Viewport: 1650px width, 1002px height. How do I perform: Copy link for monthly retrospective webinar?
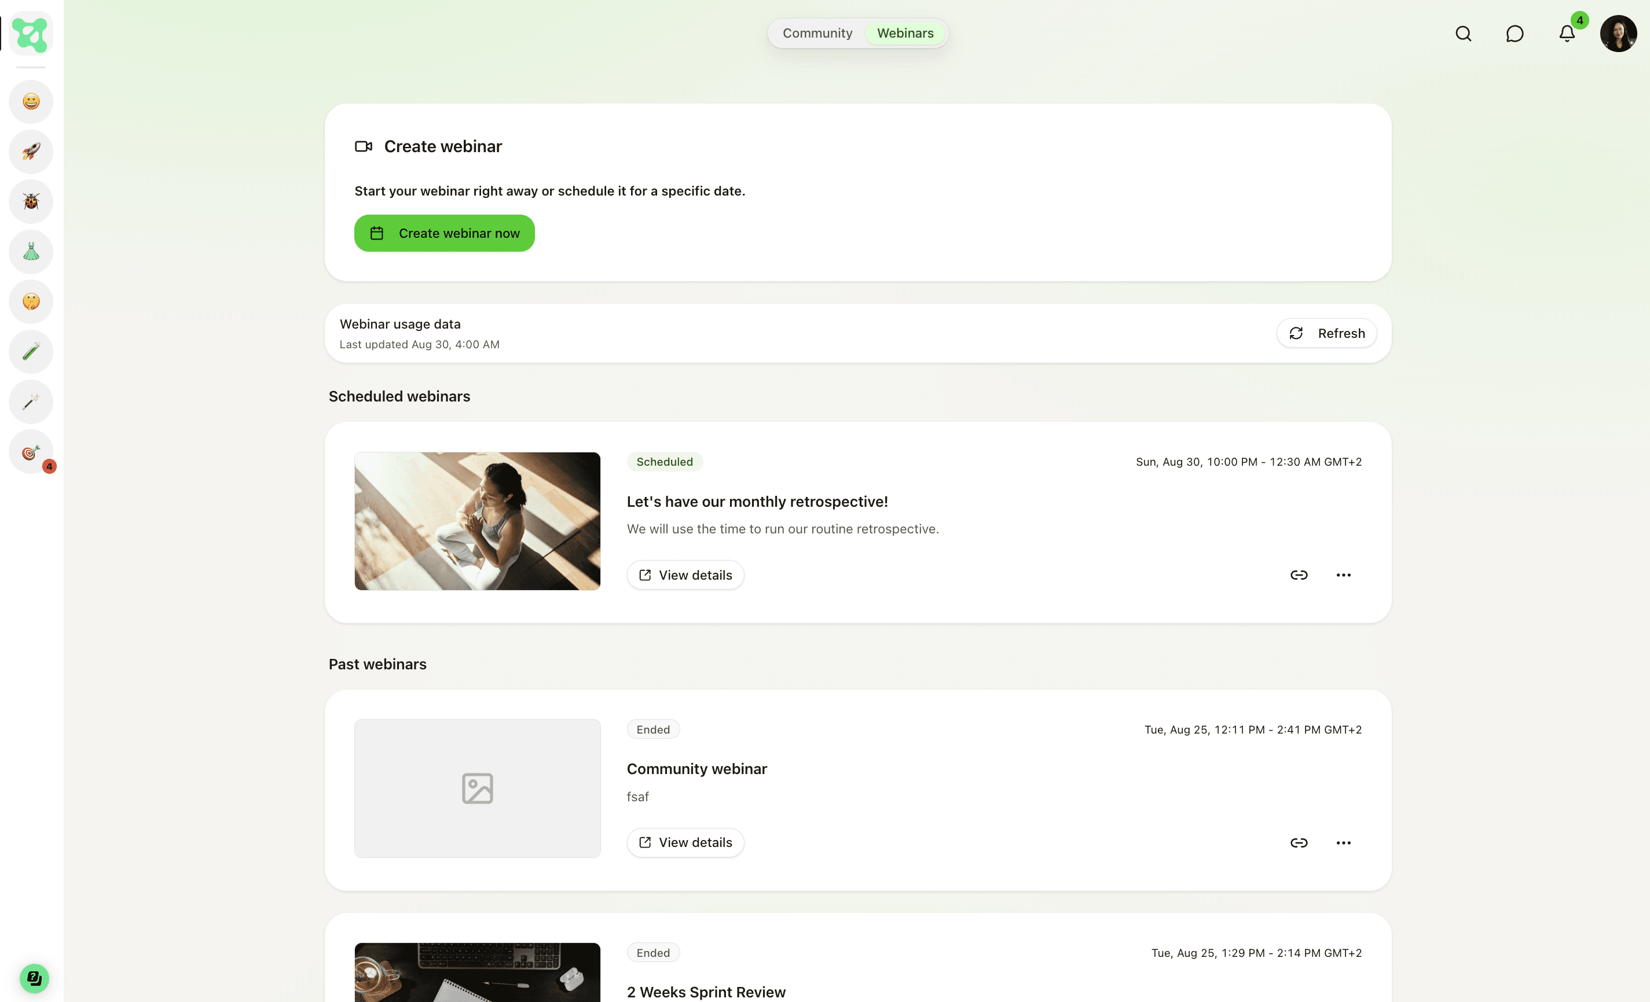click(x=1299, y=575)
